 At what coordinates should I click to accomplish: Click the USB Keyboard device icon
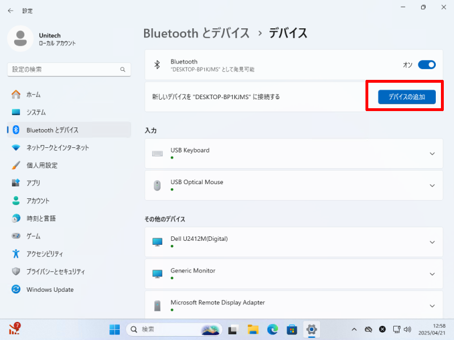[x=158, y=154]
